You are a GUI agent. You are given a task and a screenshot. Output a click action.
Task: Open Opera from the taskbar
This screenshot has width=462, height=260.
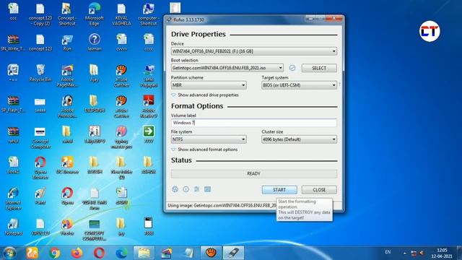pos(100,253)
